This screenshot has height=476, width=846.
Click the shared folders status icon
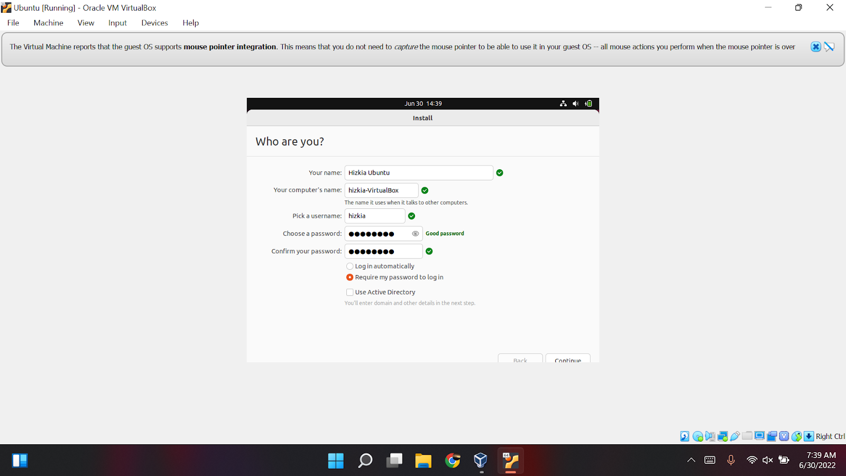[x=747, y=436]
